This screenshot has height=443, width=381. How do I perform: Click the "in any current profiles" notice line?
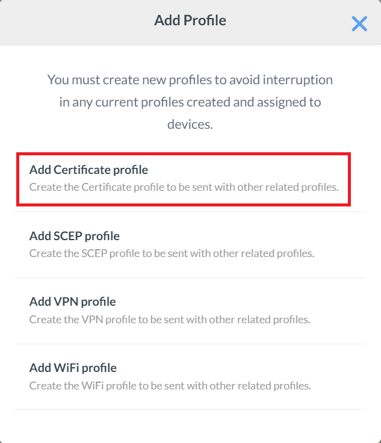tap(190, 102)
